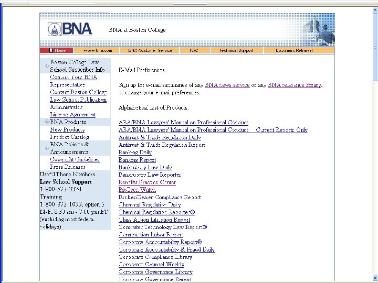Open Antitrust & Trade Regulation Report
The width and height of the screenshot is (378, 283).
(x=162, y=145)
